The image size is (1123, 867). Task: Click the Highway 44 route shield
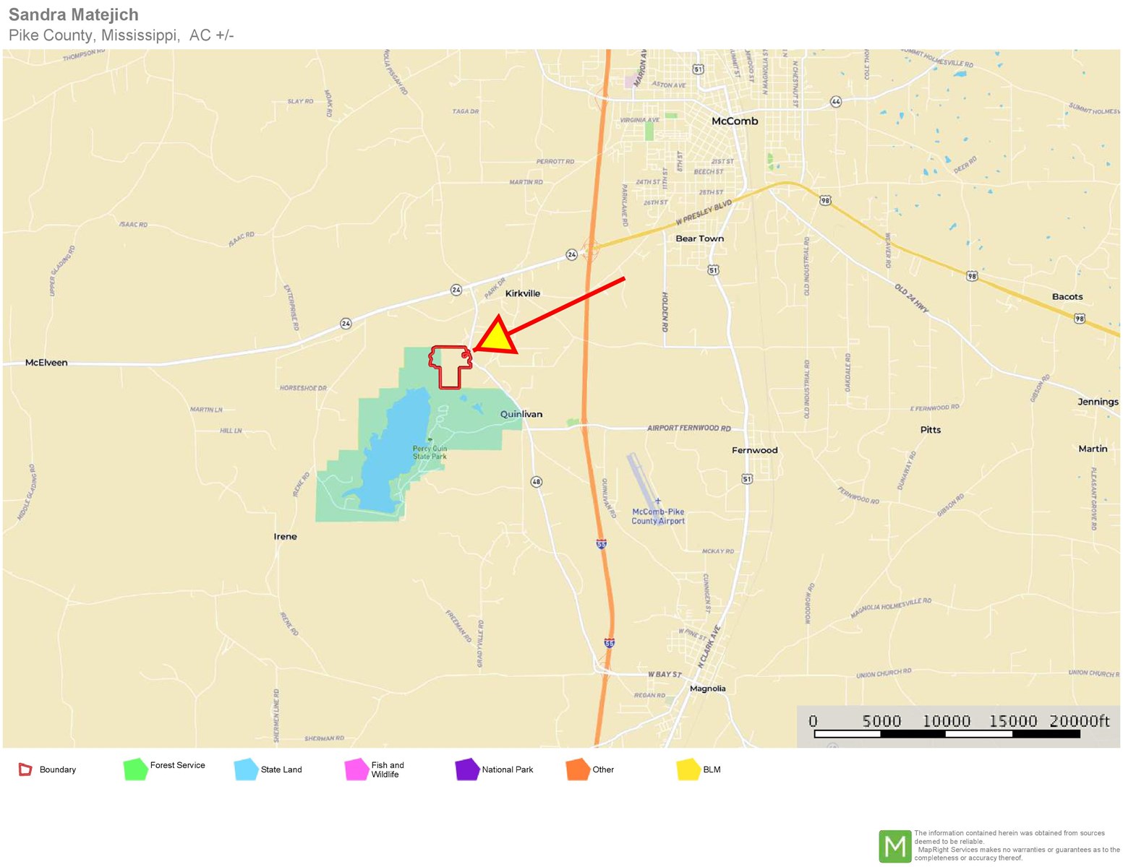pyautogui.click(x=836, y=102)
